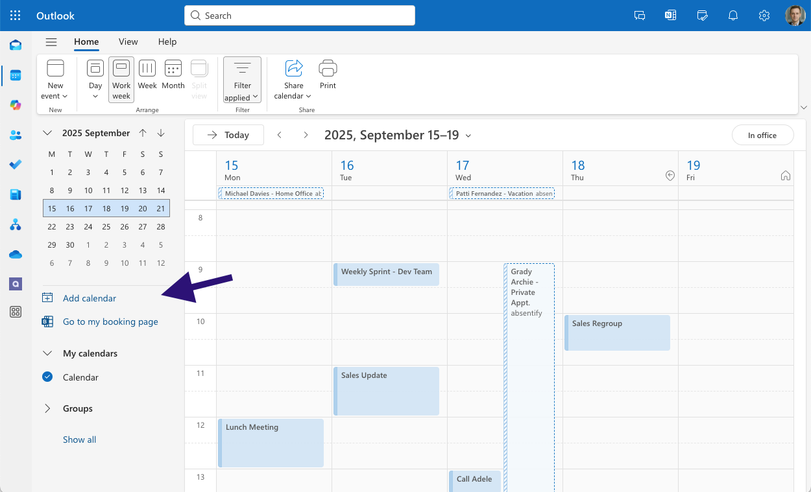This screenshot has width=811, height=492.
Task: Open OneDrive cloud icon in rail
Action: coord(16,254)
